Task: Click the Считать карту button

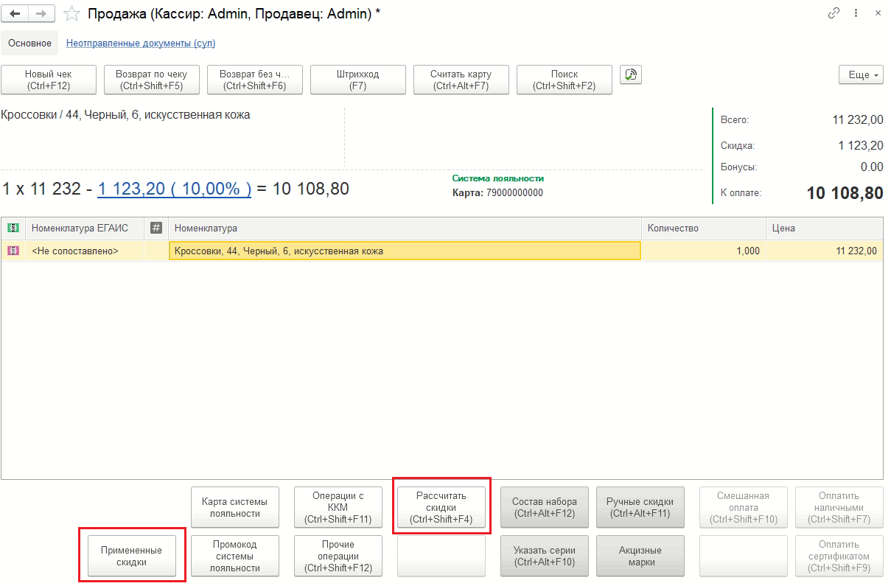Action: click(x=461, y=80)
